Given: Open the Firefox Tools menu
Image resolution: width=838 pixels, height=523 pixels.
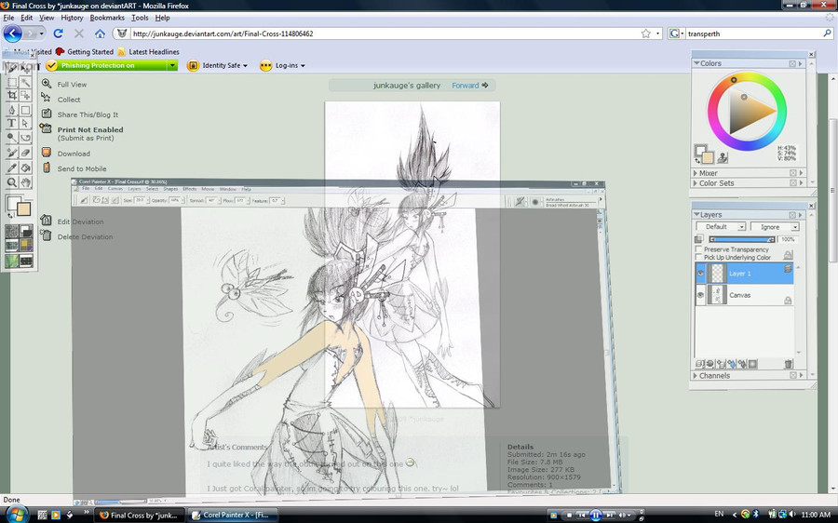Looking at the screenshot, I should (x=140, y=18).
